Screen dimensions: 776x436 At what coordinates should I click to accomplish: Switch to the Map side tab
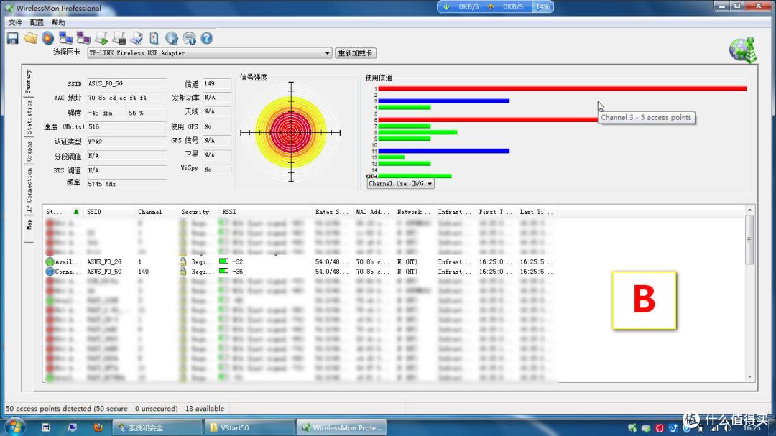[x=29, y=224]
